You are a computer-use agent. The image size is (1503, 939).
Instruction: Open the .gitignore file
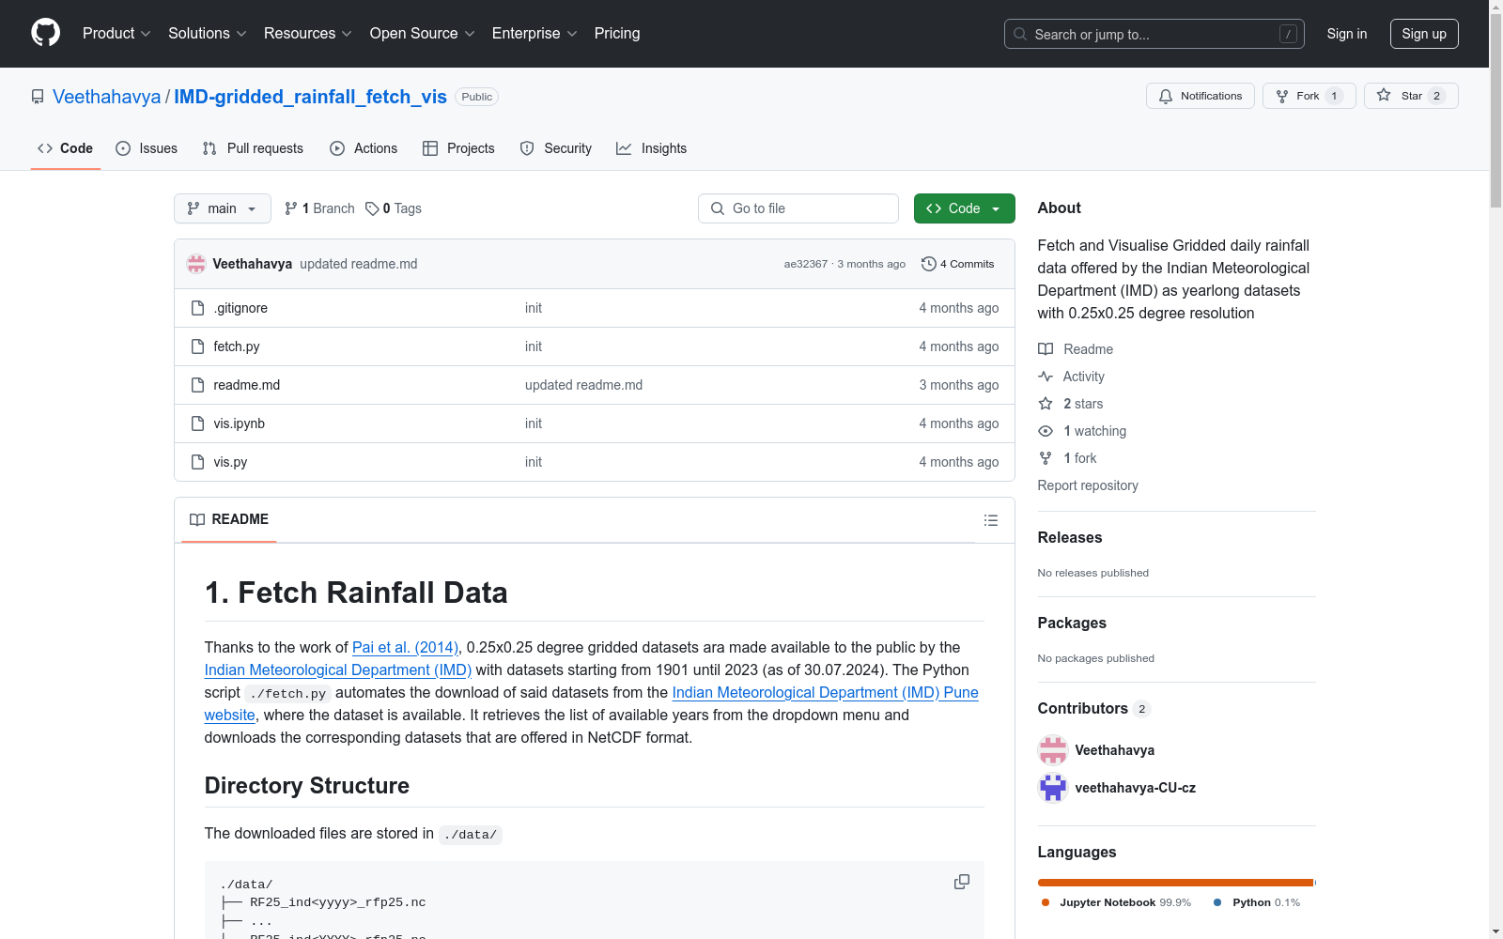[240, 308]
